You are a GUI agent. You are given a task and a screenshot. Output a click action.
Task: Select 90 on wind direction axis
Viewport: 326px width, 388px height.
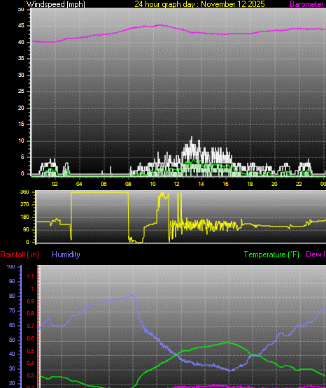(x=26, y=229)
